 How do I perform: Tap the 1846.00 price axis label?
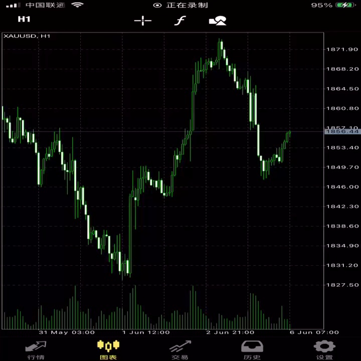342,187
